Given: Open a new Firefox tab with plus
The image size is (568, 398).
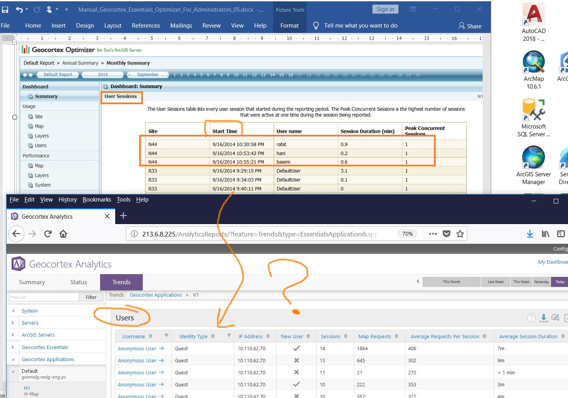Looking at the screenshot, I should [x=123, y=216].
